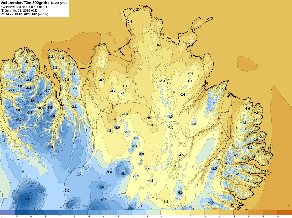This screenshot has width=292, height=218.
Task: Click the temperature value '-2.0'
Action: [x=237, y=155]
